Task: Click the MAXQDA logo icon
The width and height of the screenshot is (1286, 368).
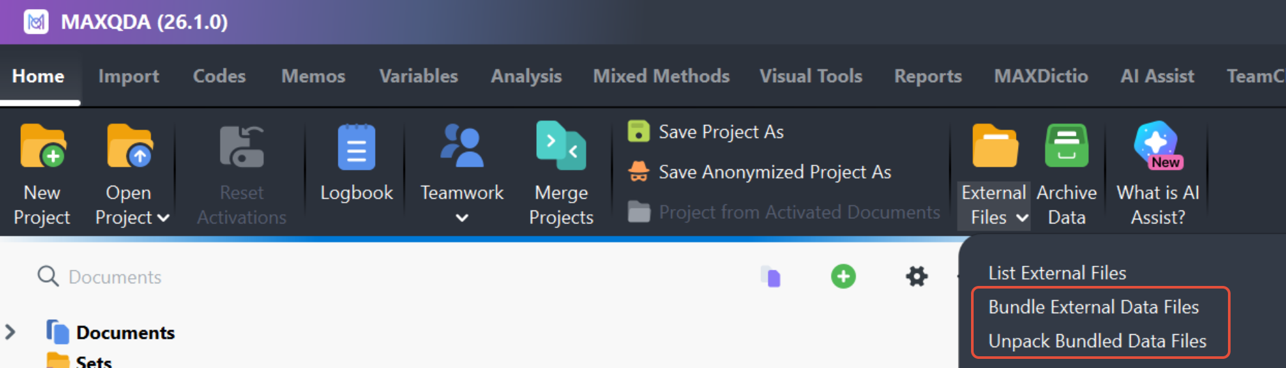Action: (x=37, y=22)
